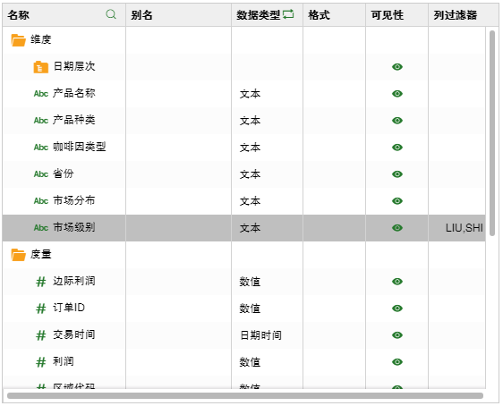Select the 边际利润 measure name

pos(74,281)
